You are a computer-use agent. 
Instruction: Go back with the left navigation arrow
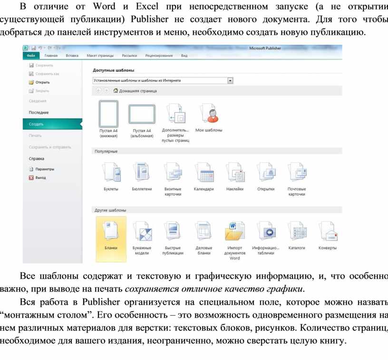pyautogui.click(x=98, y=90)
